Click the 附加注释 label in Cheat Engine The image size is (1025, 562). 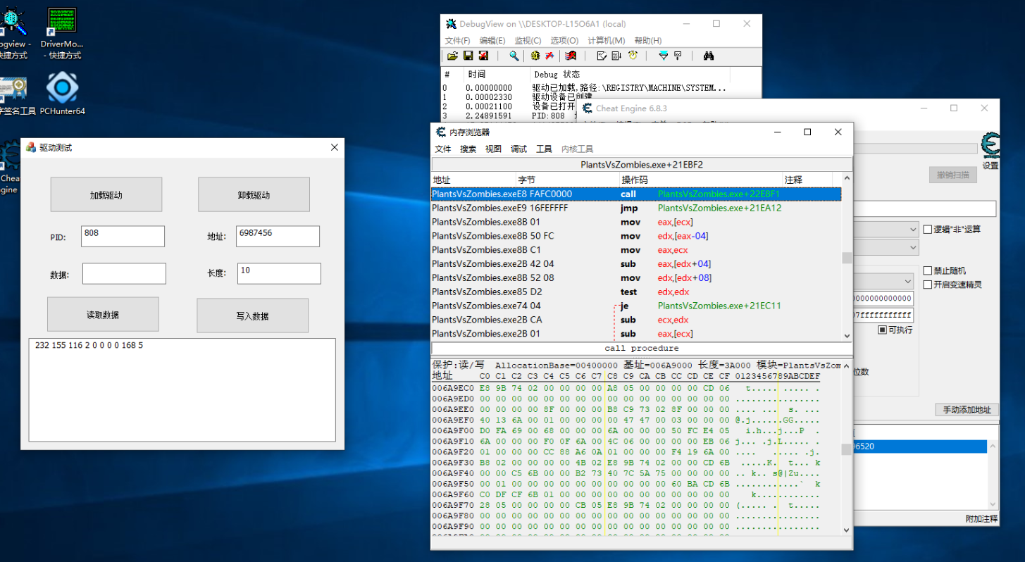(981, 518)
